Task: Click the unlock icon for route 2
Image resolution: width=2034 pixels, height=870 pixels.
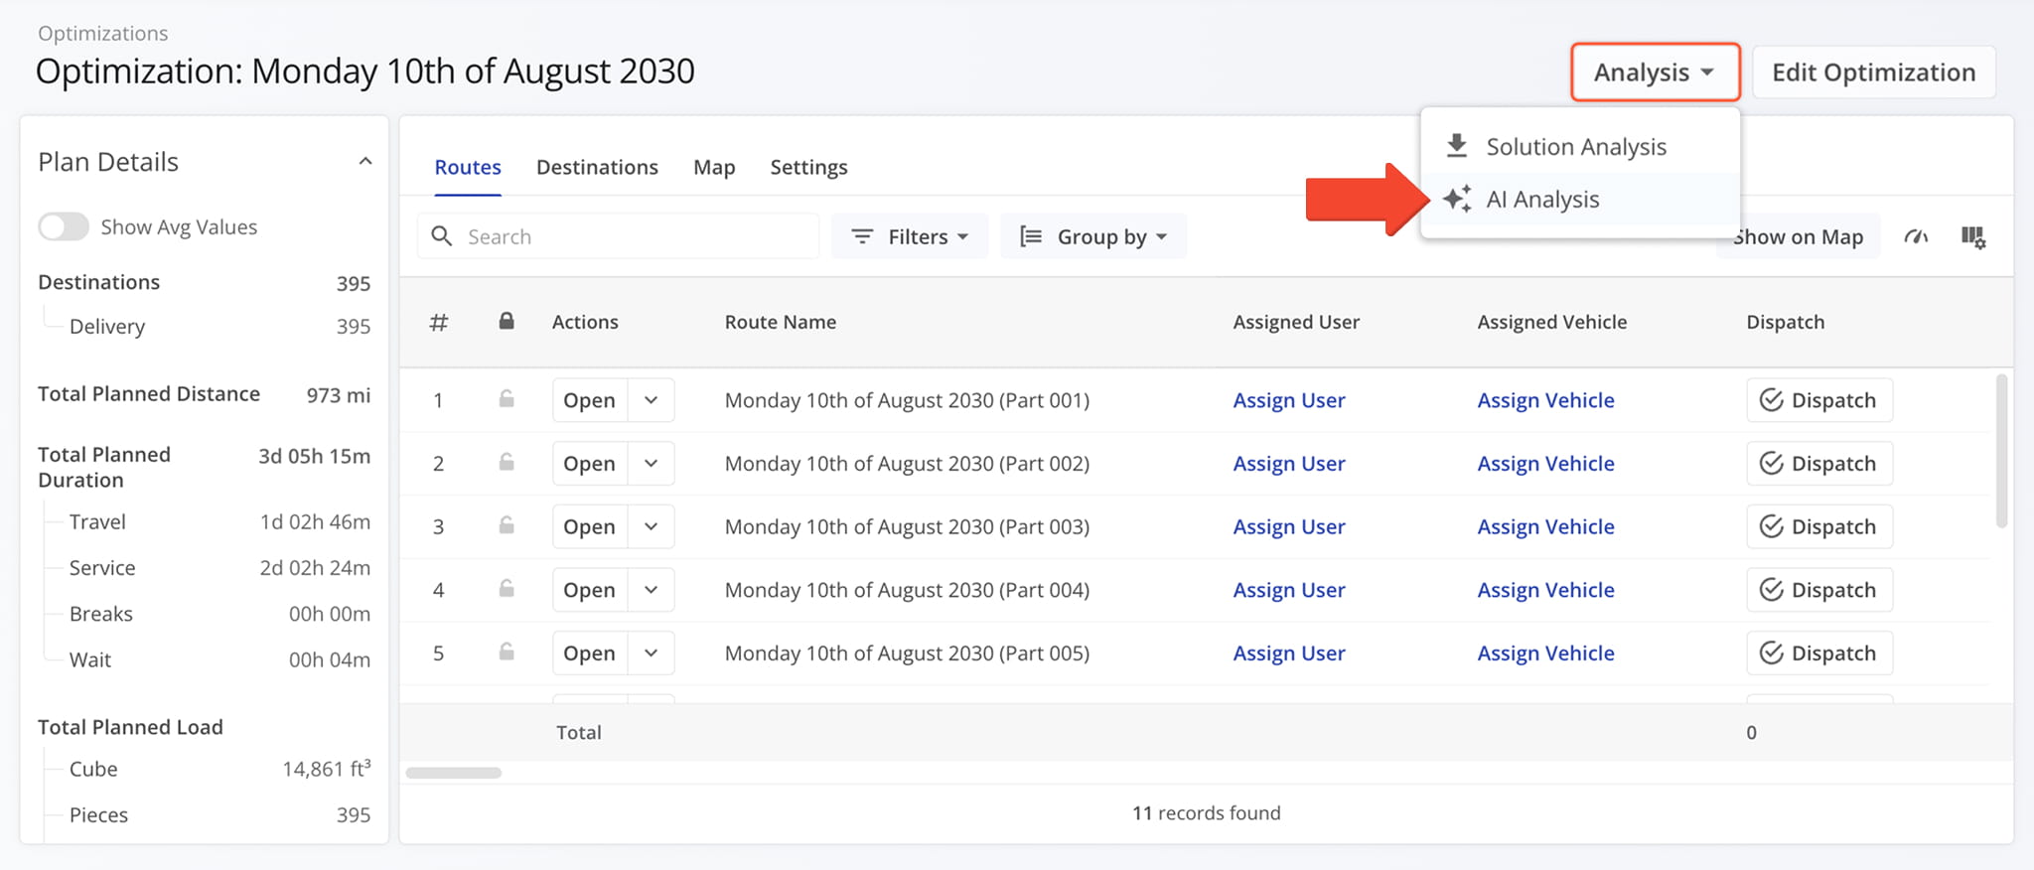Action: [507, 463]
